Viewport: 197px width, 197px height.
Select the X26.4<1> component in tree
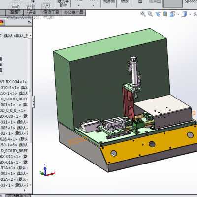[x=14, y=139]
